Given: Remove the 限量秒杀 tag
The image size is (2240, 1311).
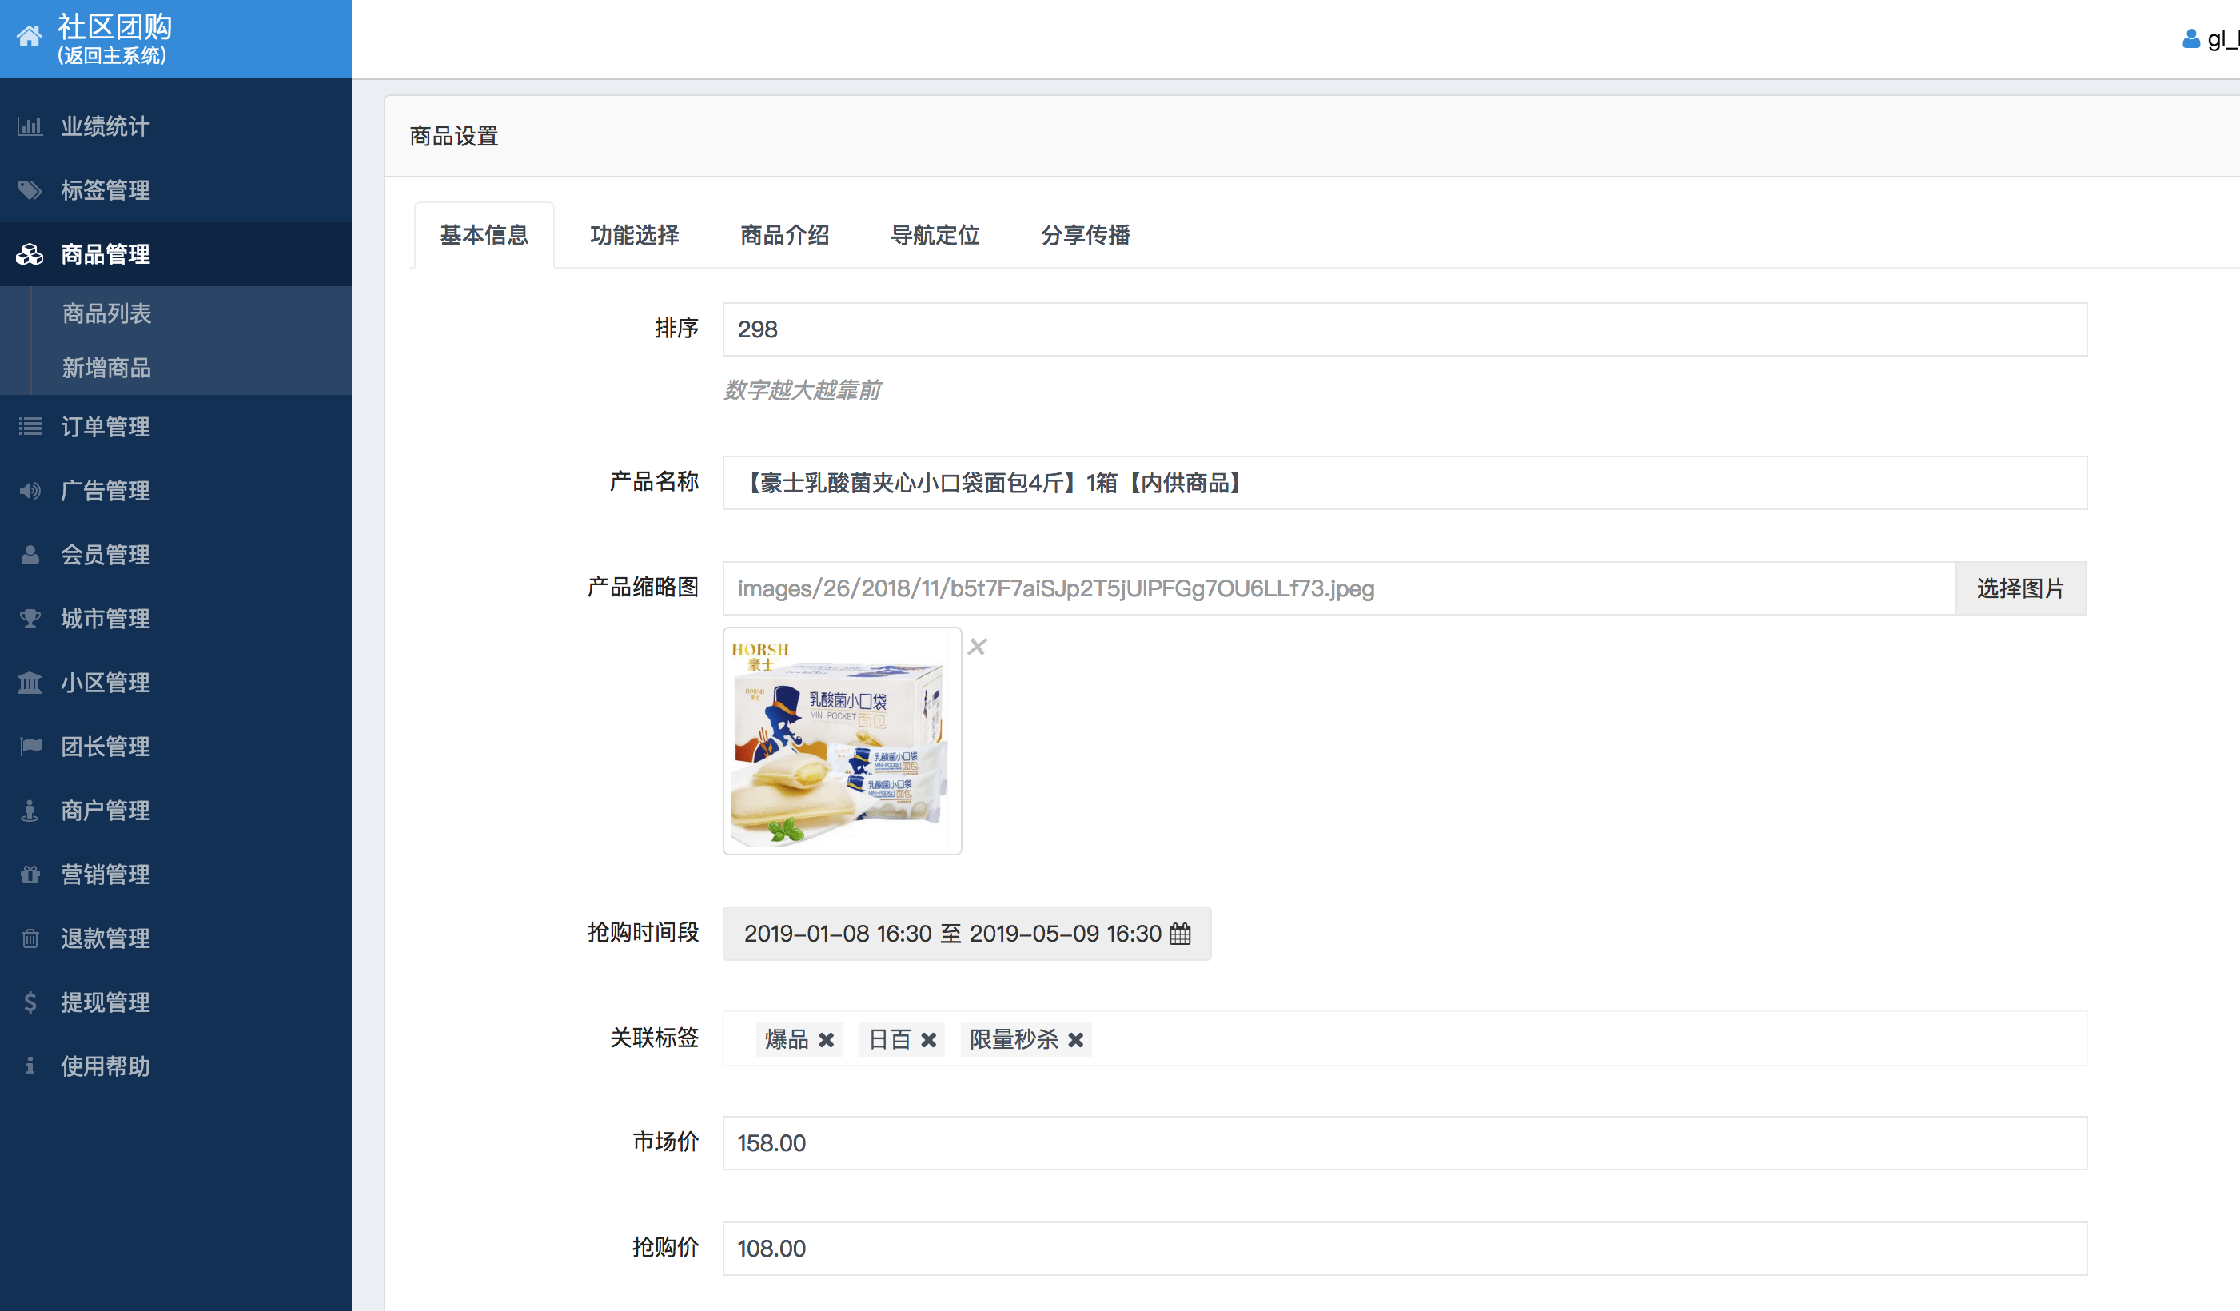Looking at the screenshot, I should (x=1075, y=1039).
